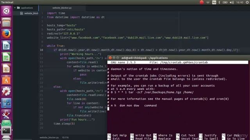Click the Get Help shortcut in nano
The image size is (250, 140).
tap(117, 135)
